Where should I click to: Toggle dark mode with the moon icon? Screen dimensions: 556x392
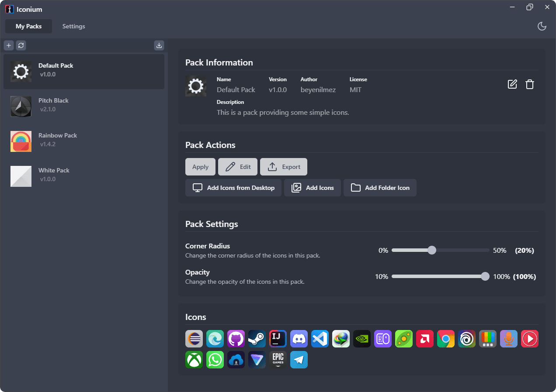[542, 26]
